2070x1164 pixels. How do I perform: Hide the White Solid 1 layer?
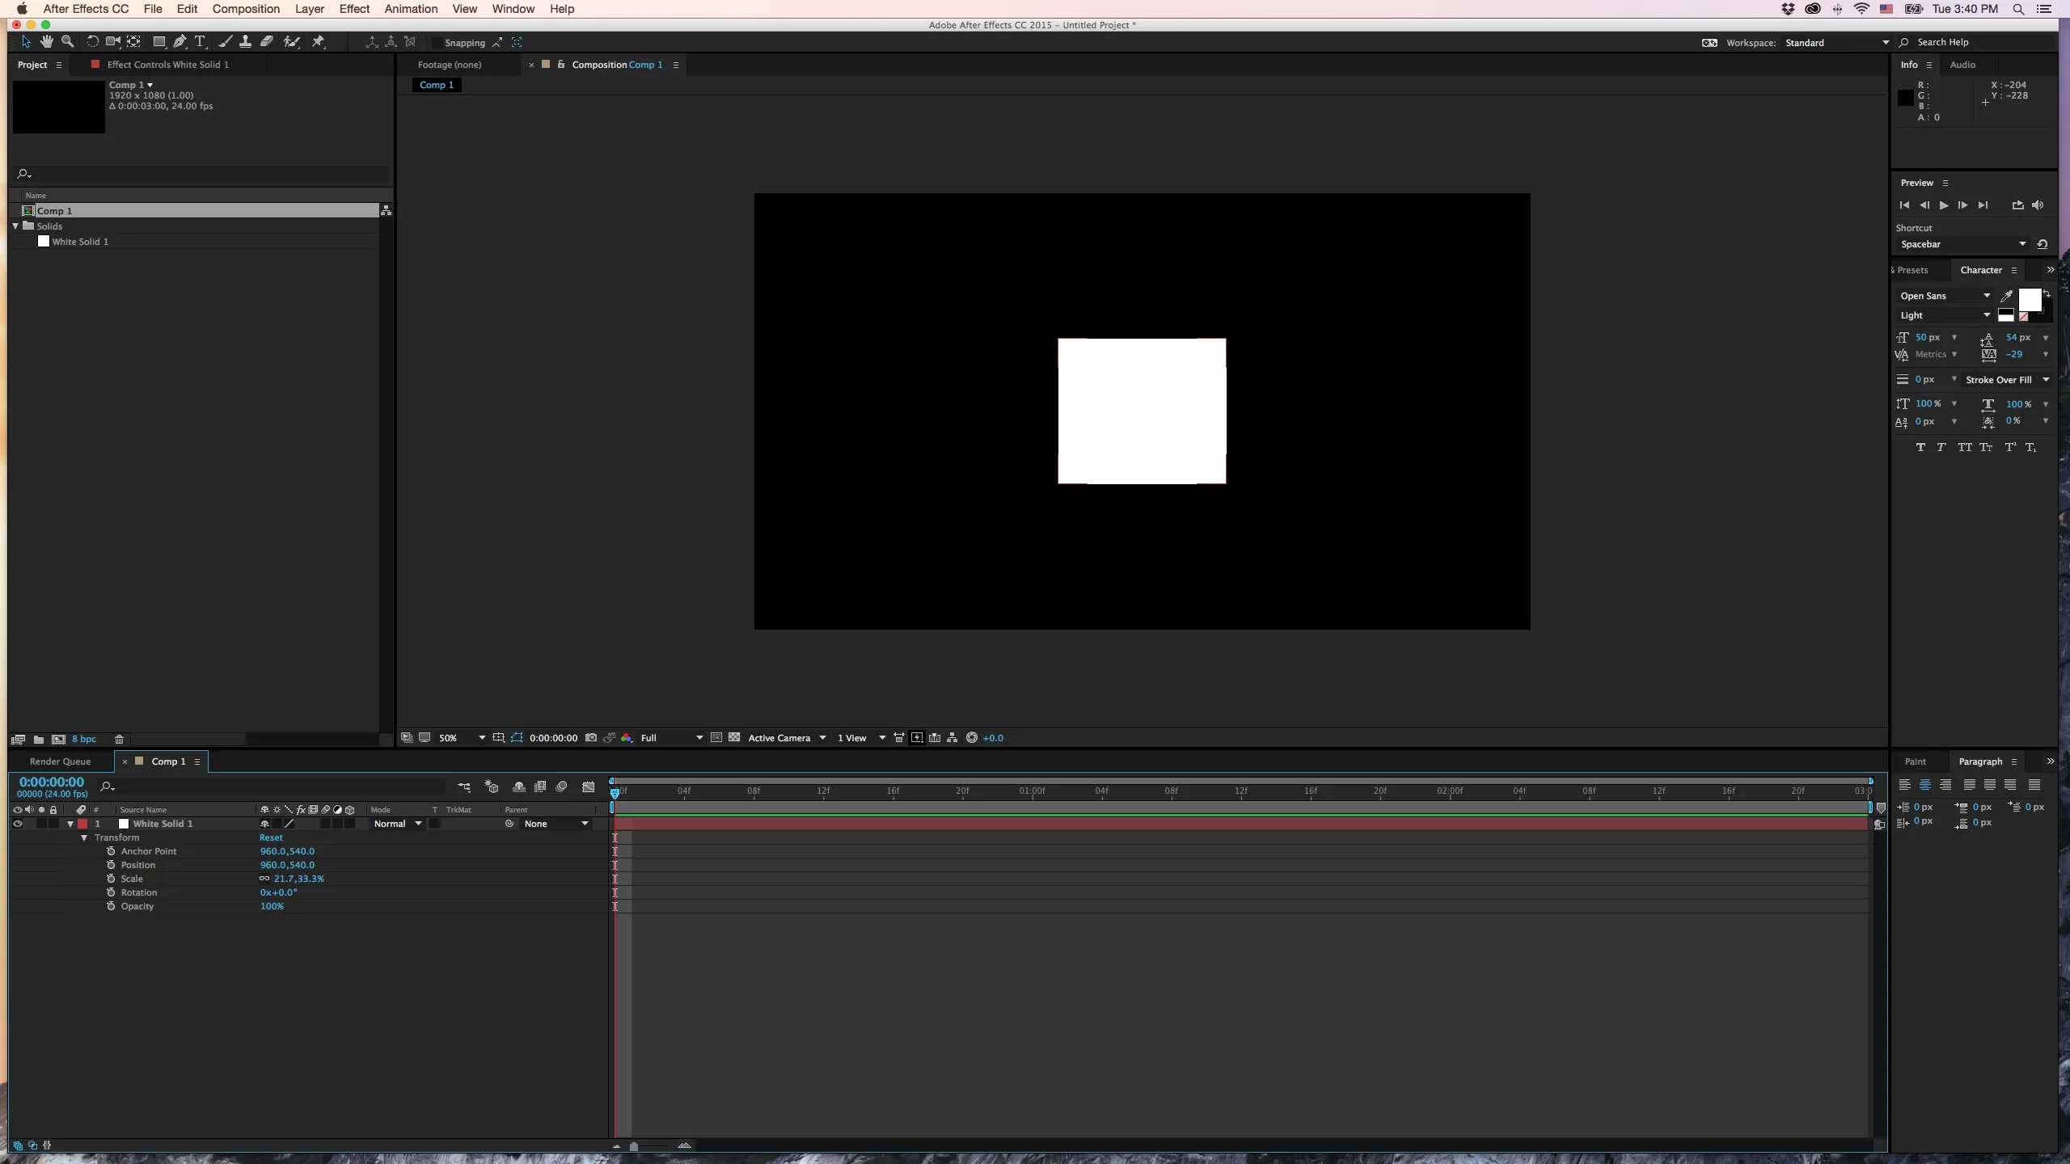tap(17, 824)
